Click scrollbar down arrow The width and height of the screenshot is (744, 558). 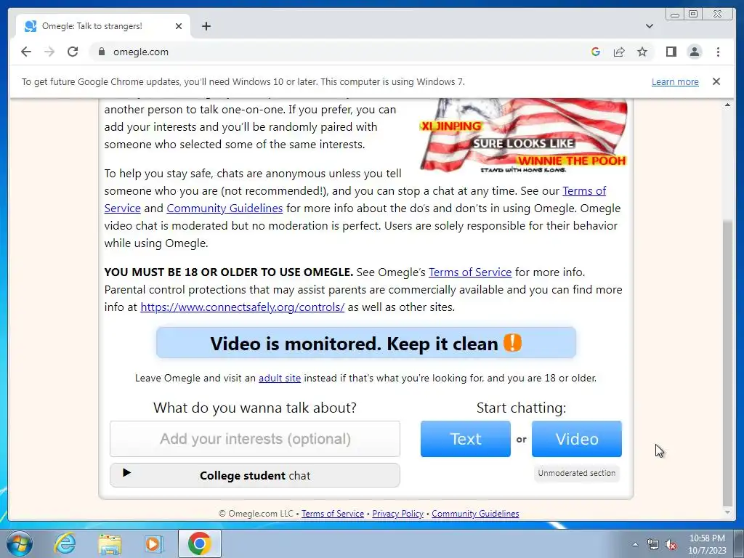pyautogui.click(x=727, y=512)
